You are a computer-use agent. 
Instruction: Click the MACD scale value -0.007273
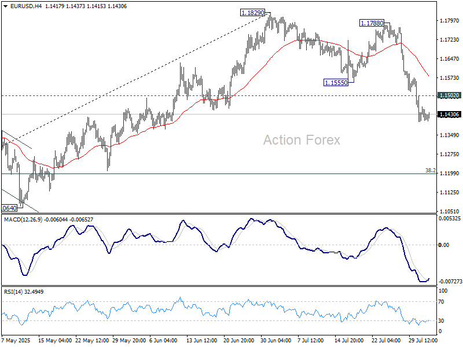pos(450,282)
